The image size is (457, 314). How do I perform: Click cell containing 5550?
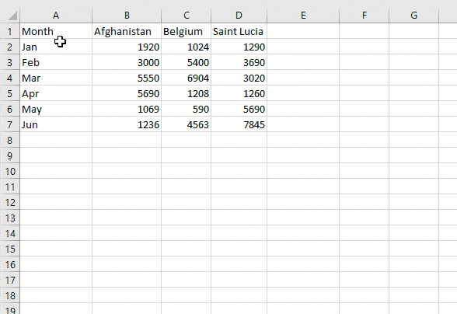(x=127, y=78)
